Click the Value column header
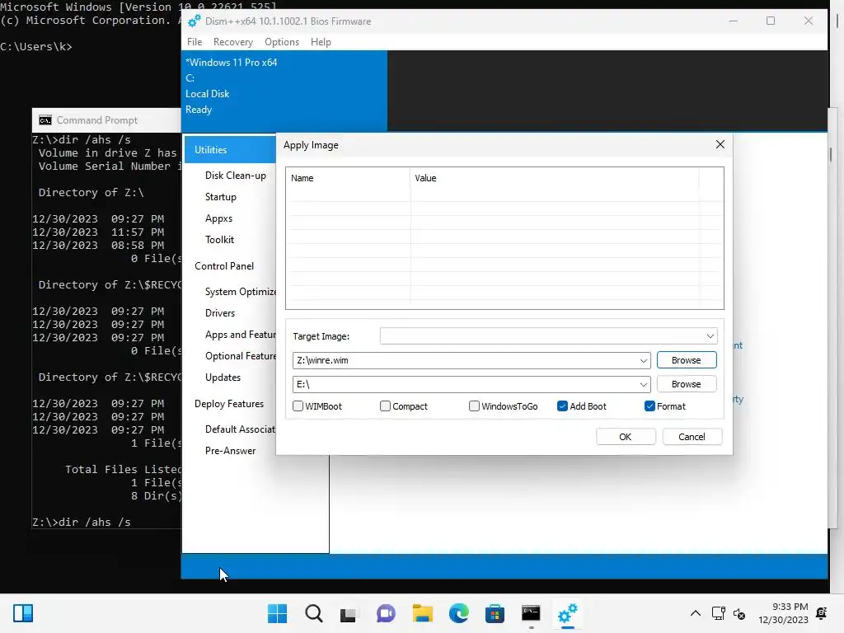 point(555,178)
